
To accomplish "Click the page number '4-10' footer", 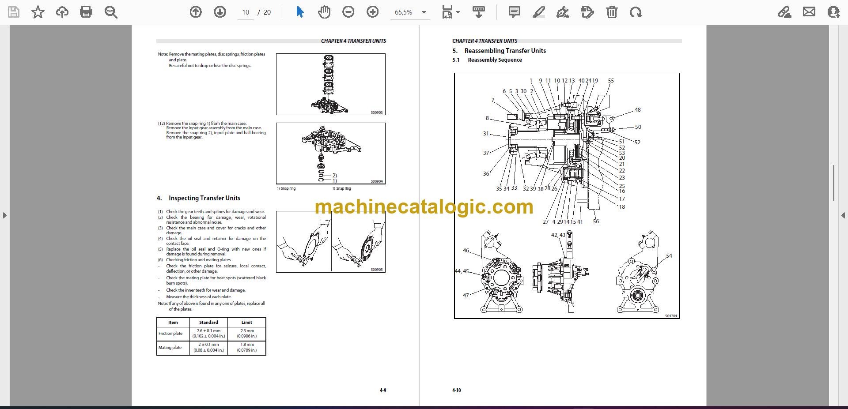I will point(456,390).
